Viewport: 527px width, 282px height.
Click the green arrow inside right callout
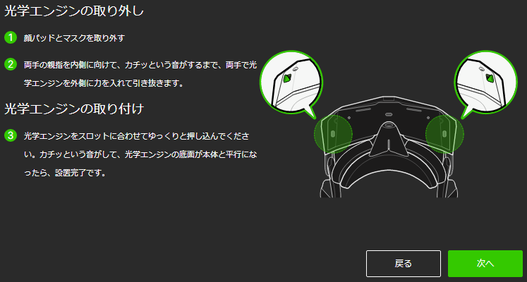(x=490, y=78)
